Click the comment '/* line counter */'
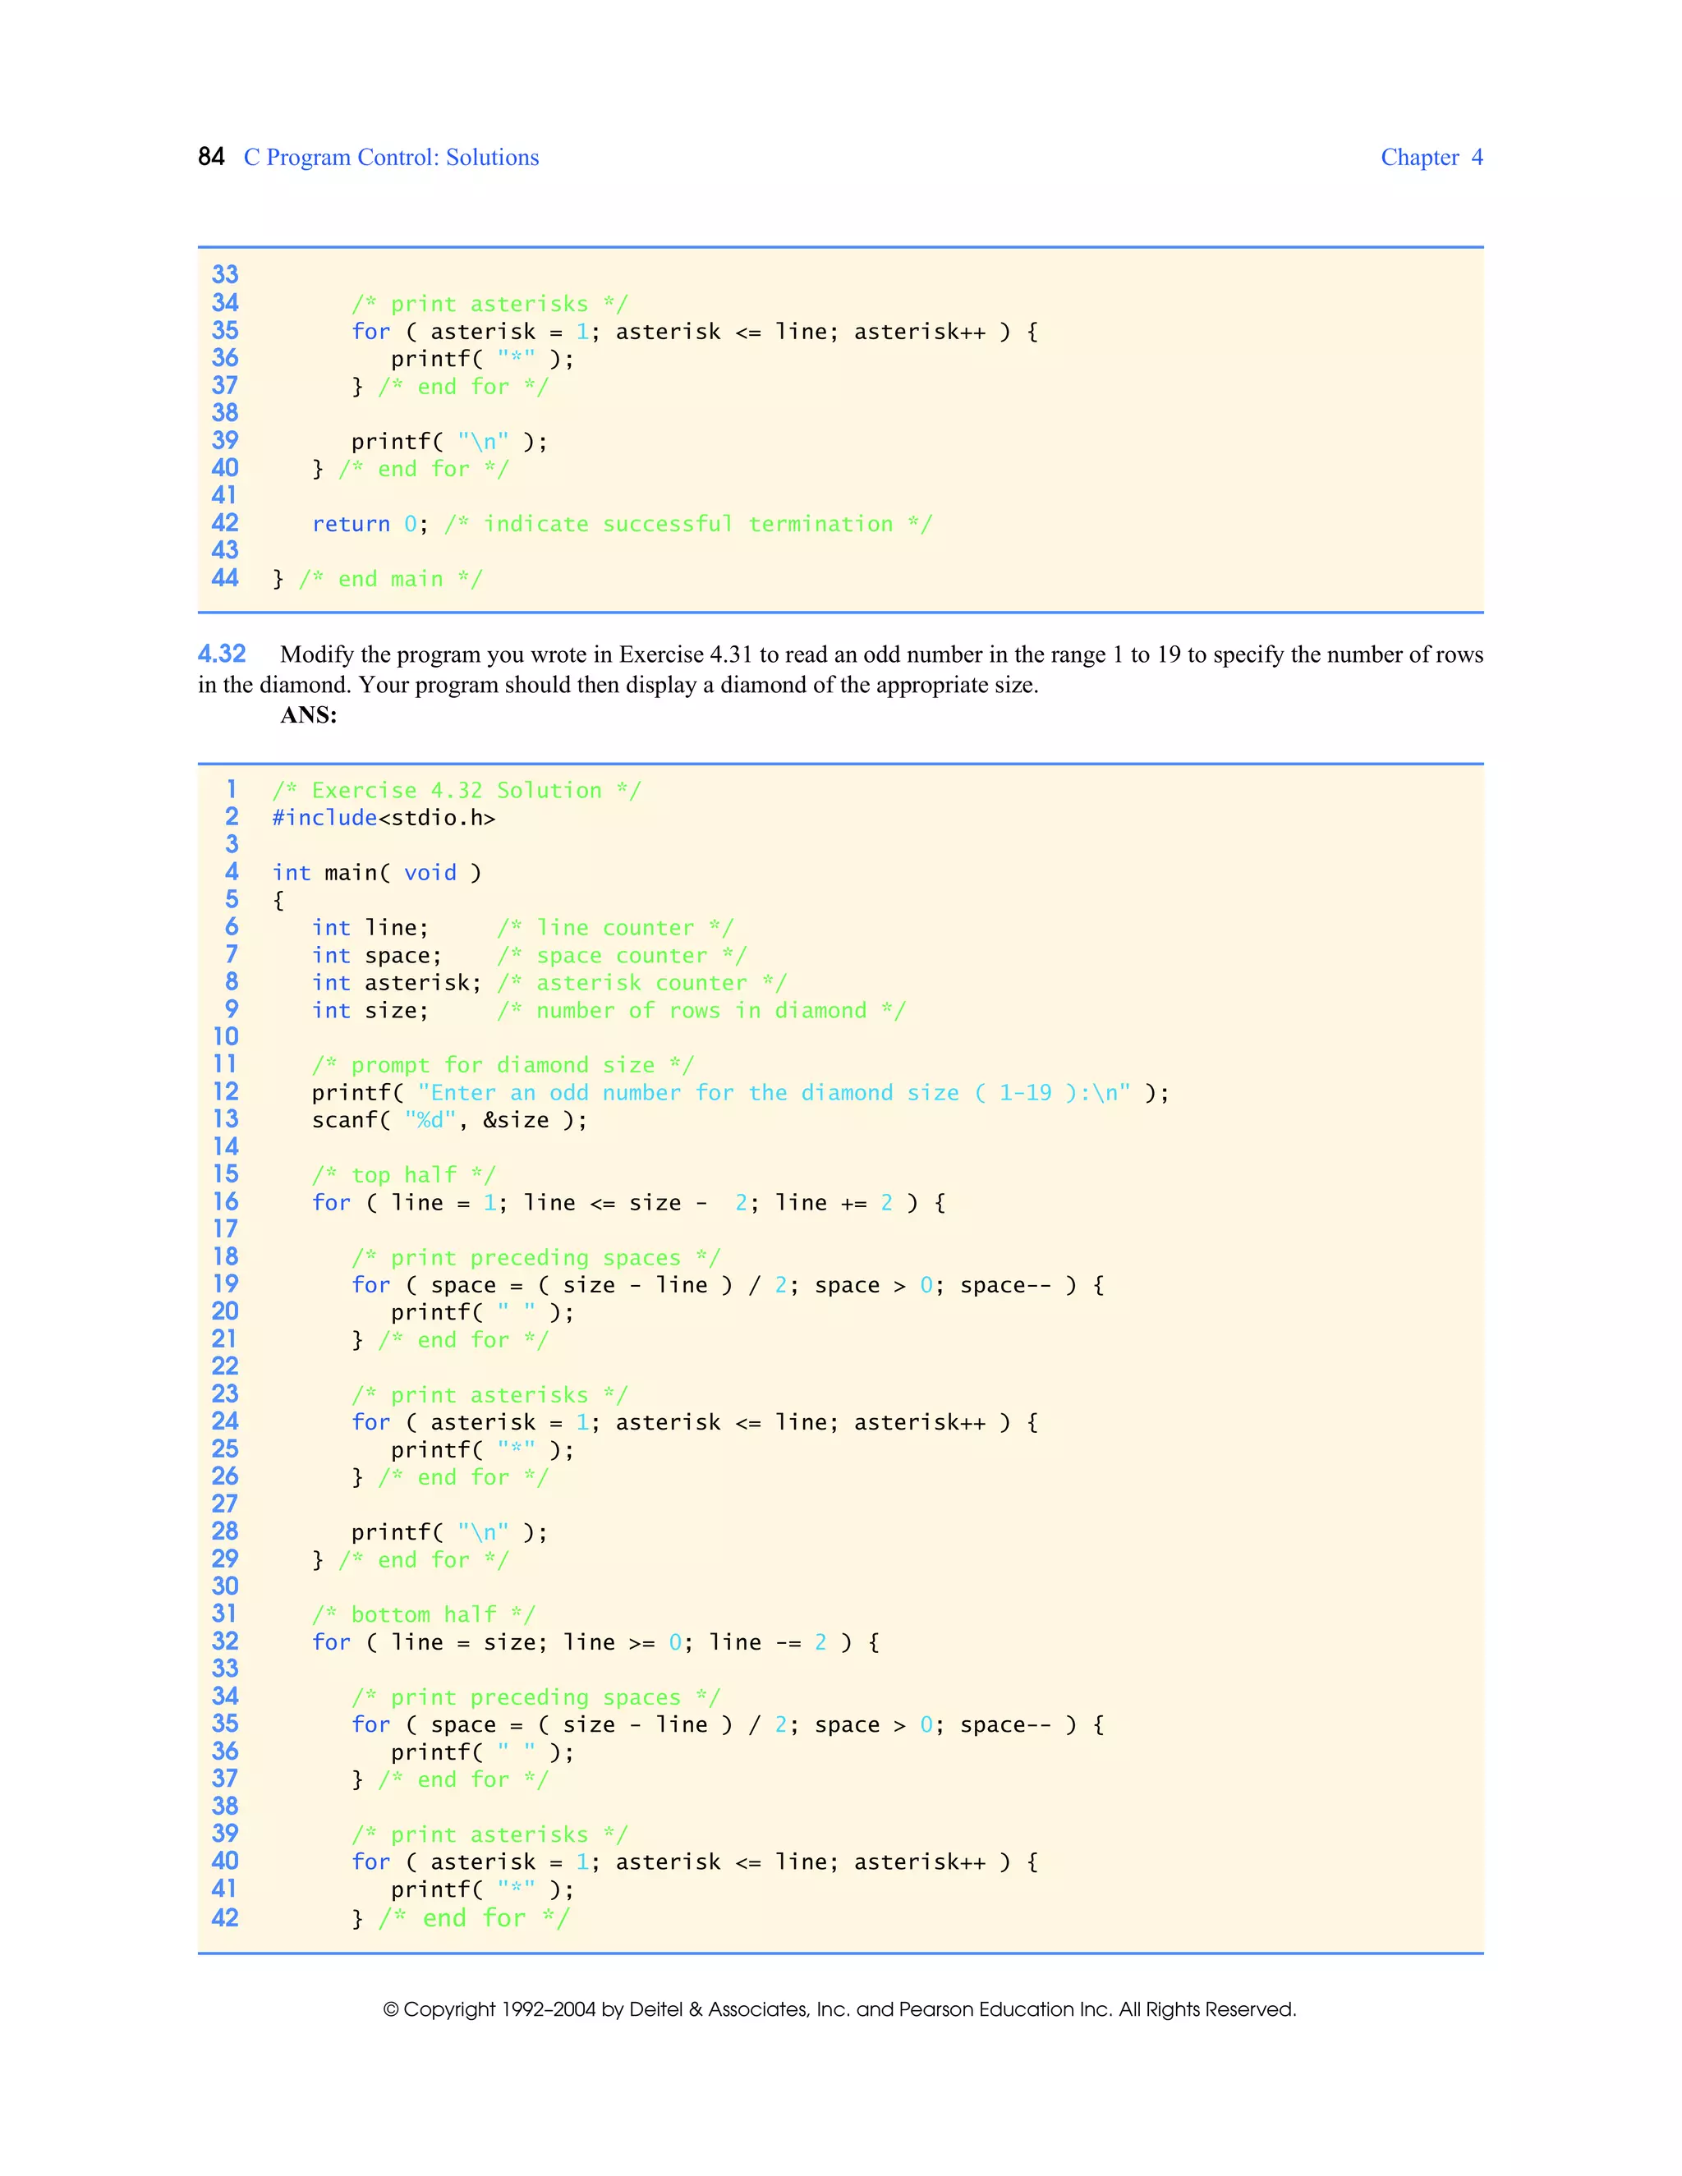Image resolution: width=1682 pixels, height=2176 pixels. [x=616, y=928]
